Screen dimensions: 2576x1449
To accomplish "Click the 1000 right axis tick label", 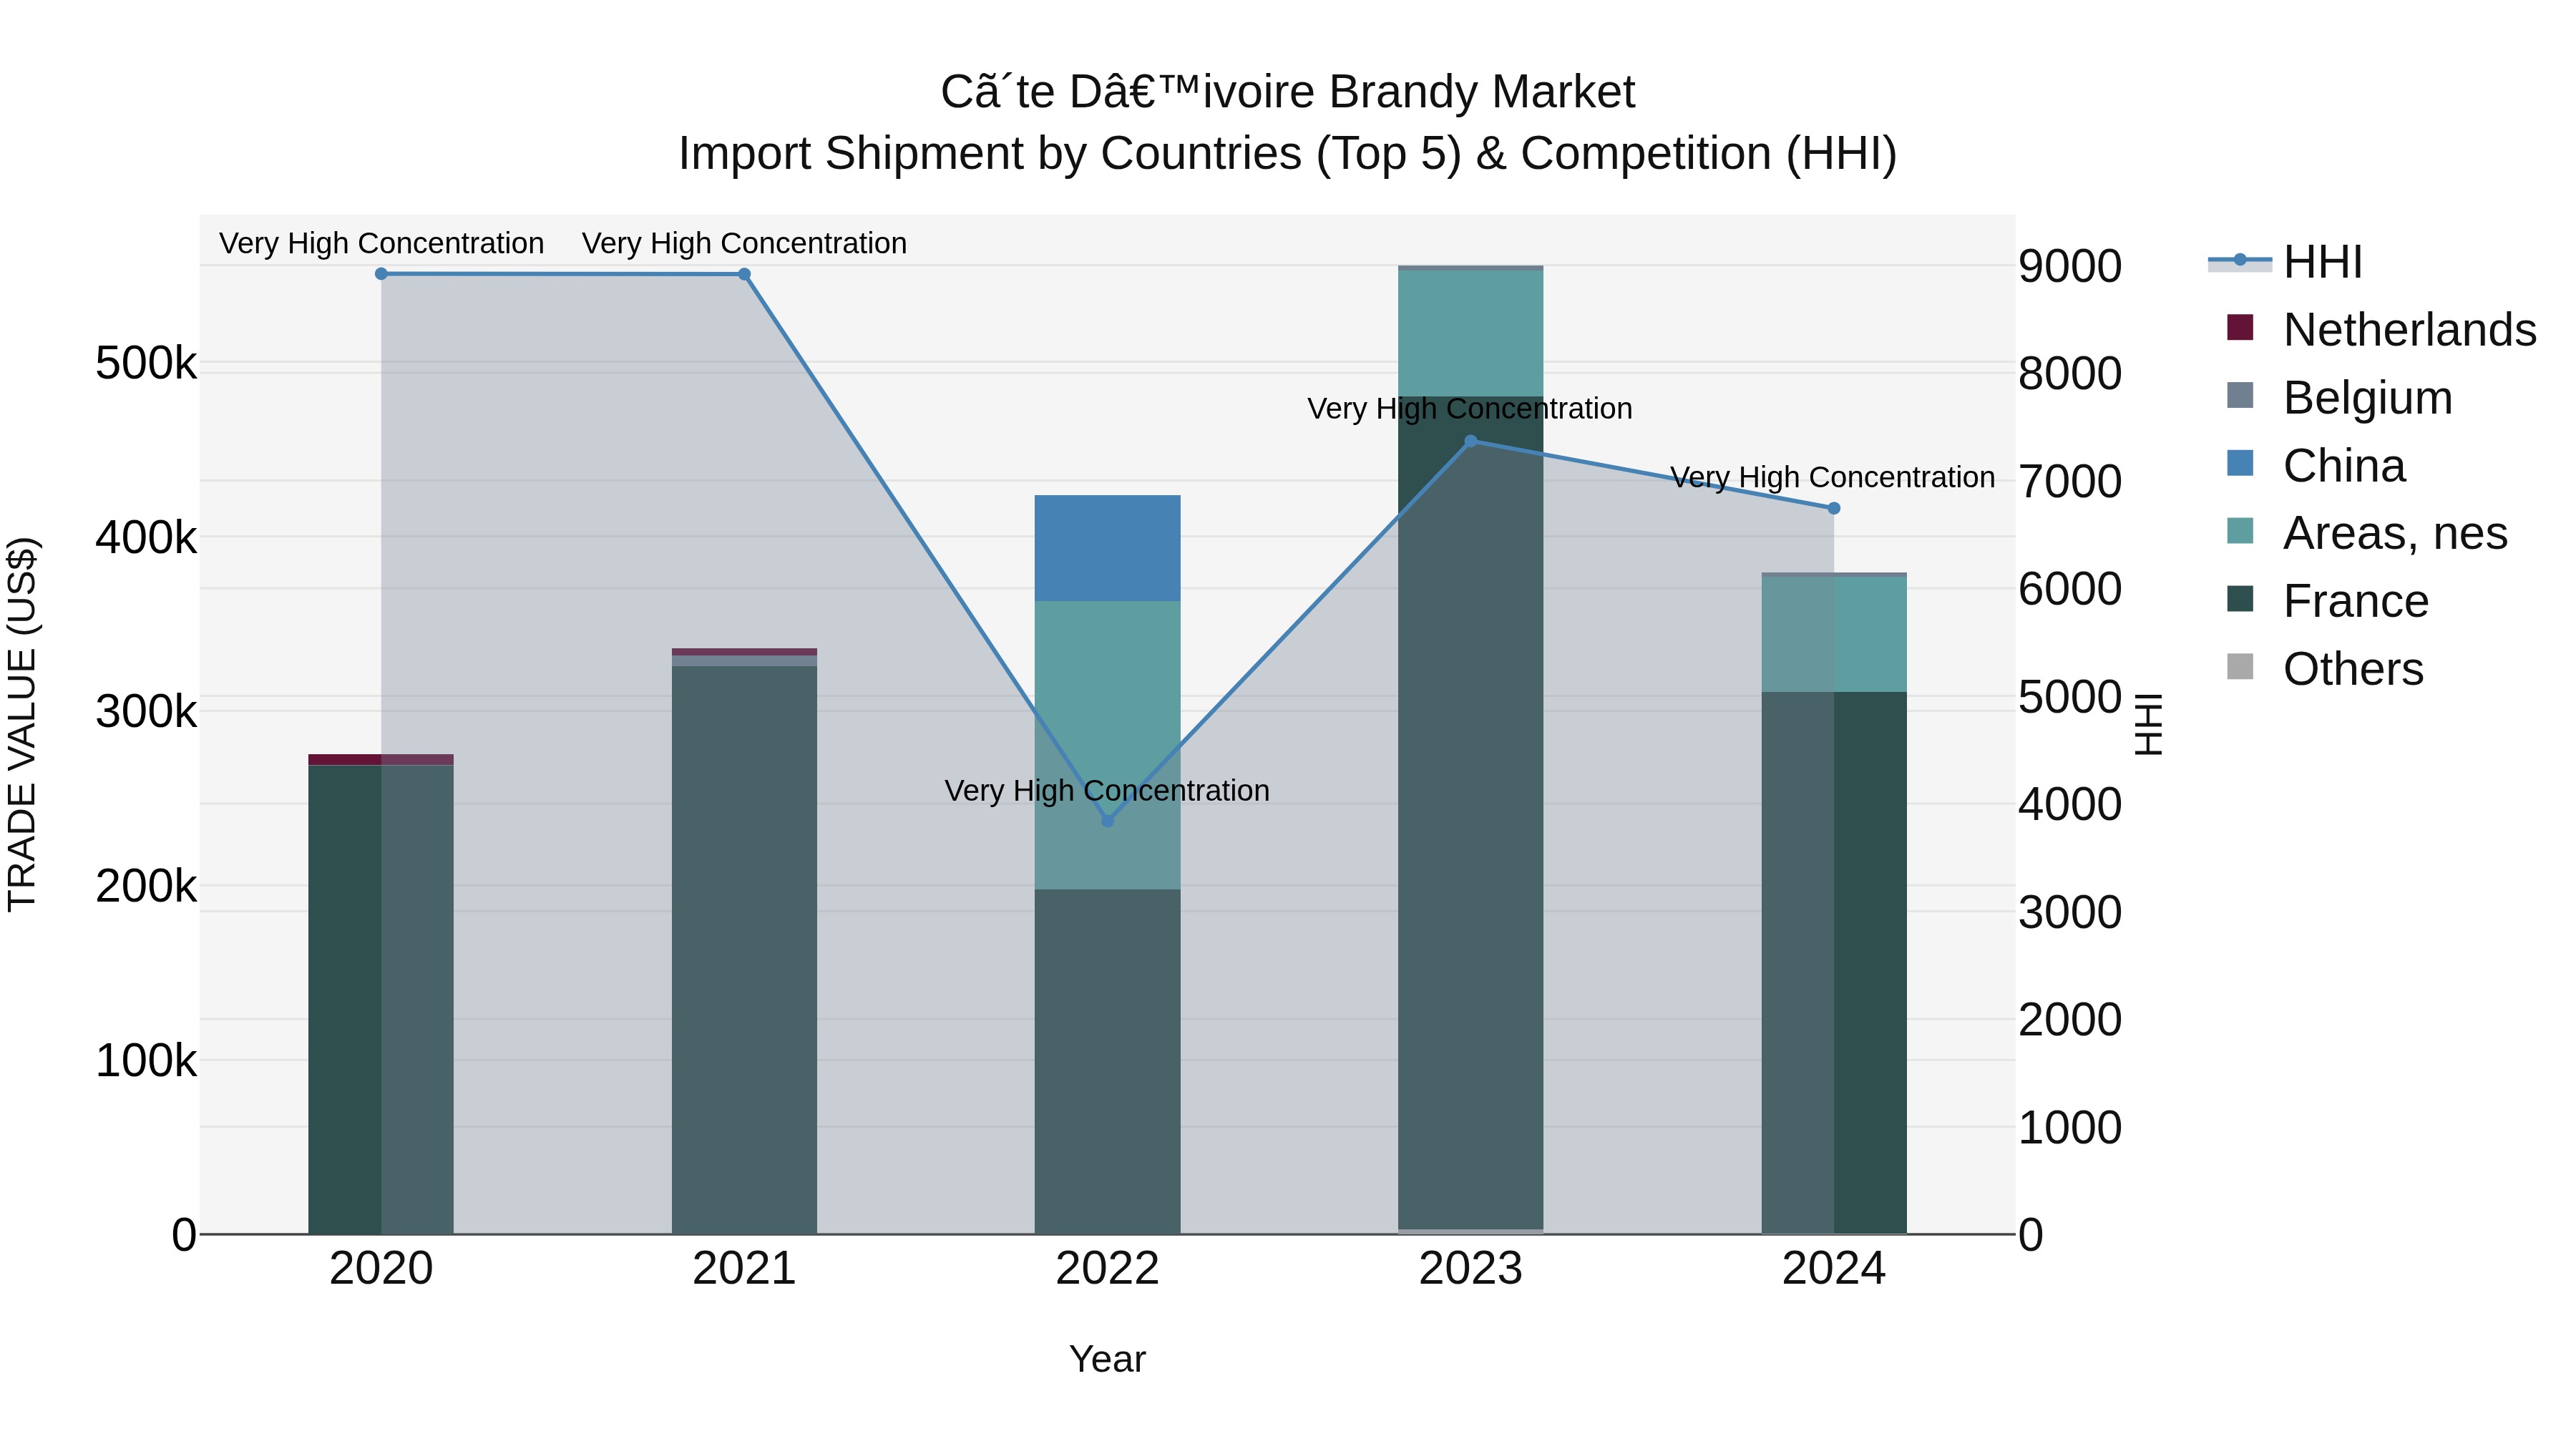I will [2069, 1128].
